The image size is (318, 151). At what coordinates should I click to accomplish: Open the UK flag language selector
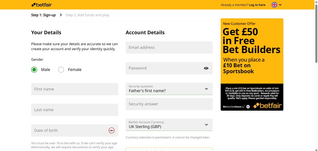[274, 4]
